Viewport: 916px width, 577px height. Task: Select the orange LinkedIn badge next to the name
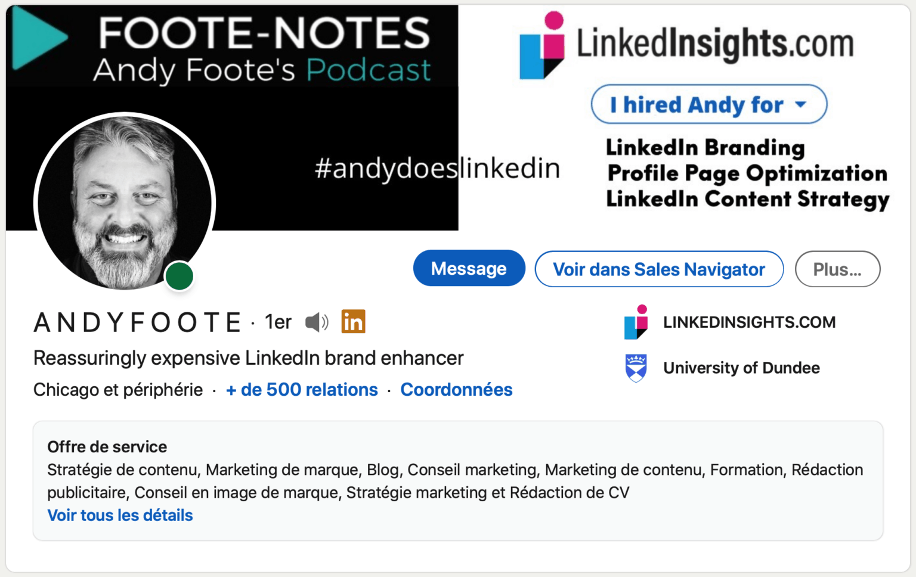tap(353, 321)
